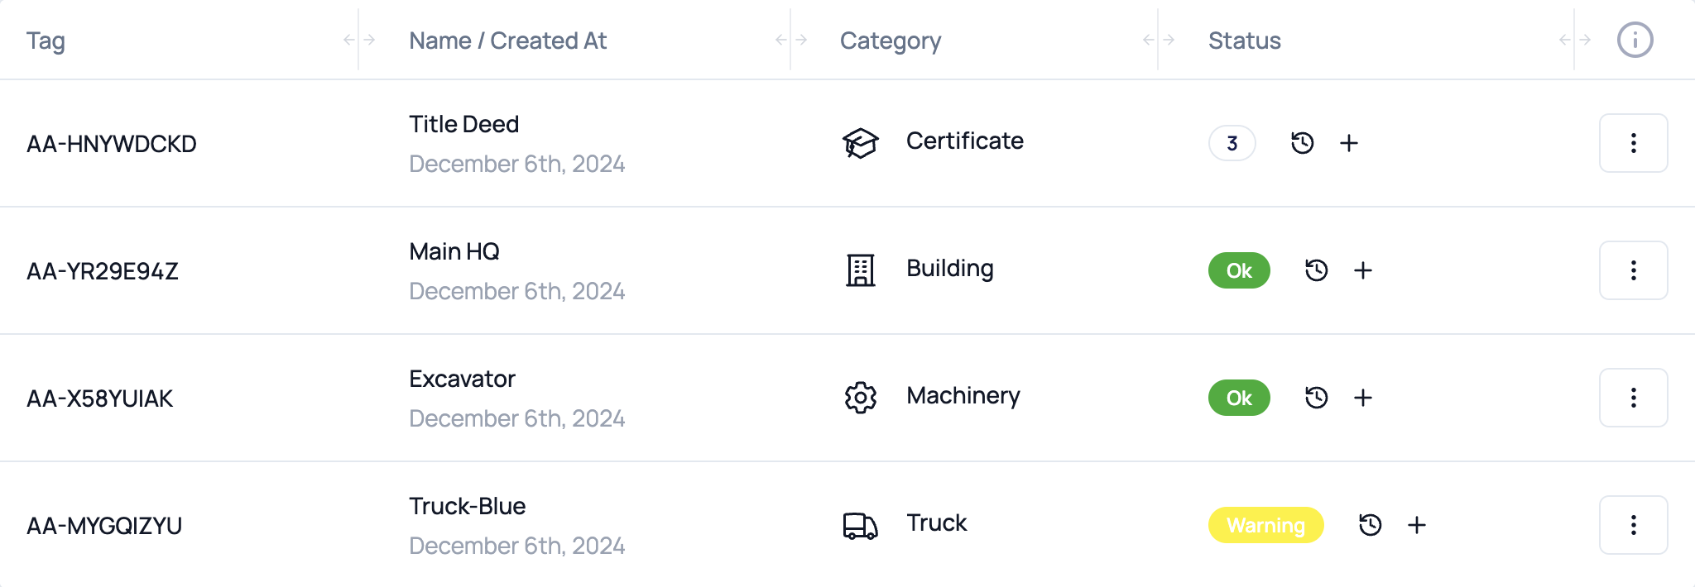
Task: Open Excavator status history clock icon
Action: (1316, 398)
